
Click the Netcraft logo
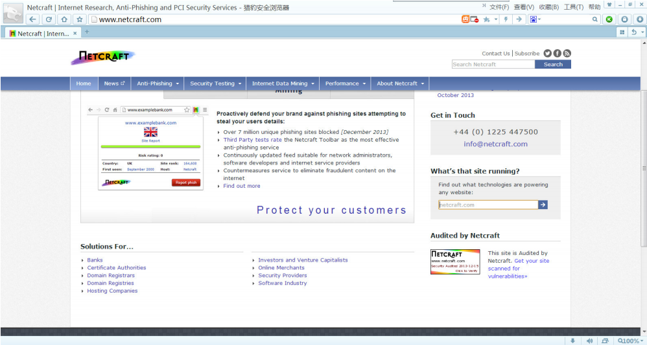102,58
